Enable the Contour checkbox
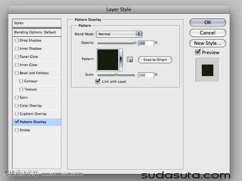 point(21,81)
